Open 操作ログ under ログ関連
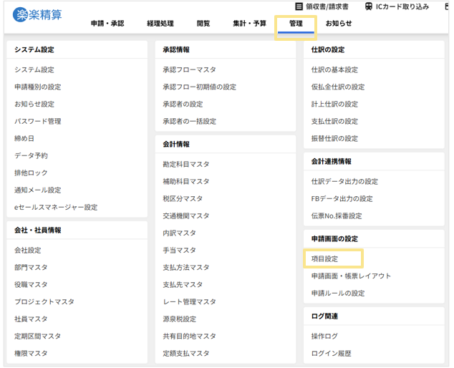Image resolution: width=454 pixels, height=368 pixels. 324,336
